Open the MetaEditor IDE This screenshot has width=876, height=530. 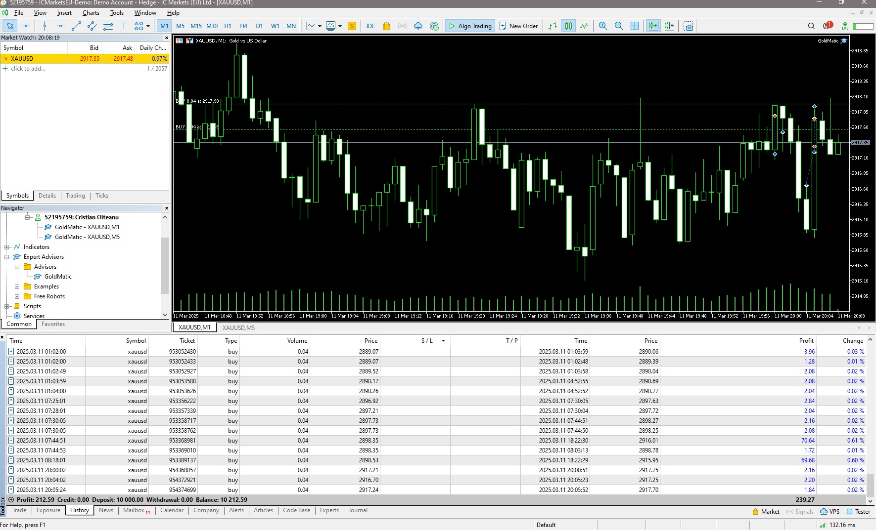click(x=370, y=26)
